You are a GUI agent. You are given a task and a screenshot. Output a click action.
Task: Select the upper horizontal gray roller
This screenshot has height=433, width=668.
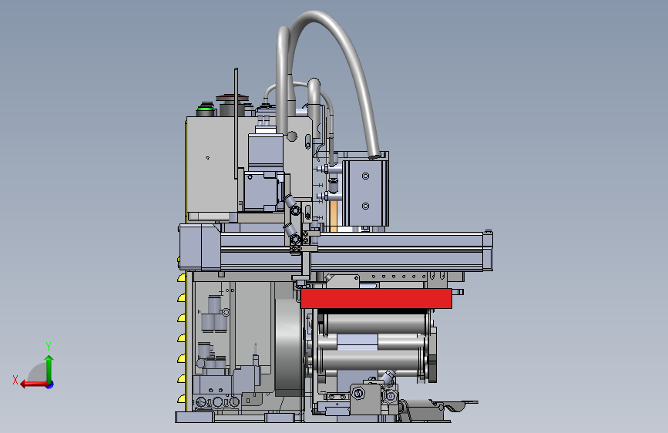click(375, 324)
